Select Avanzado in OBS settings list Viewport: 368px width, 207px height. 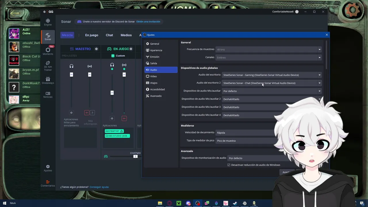(161, 96)
